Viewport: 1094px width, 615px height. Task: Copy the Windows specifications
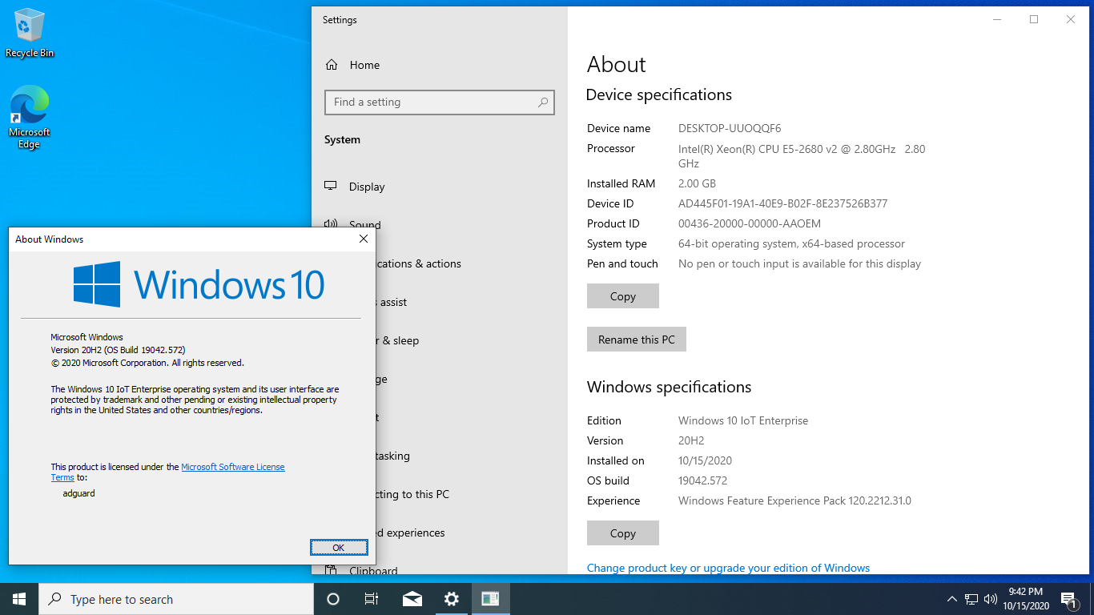click(623, 533)
